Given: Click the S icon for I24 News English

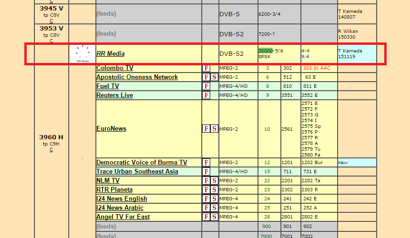Looking at the screenshot, I should point(214,199).
